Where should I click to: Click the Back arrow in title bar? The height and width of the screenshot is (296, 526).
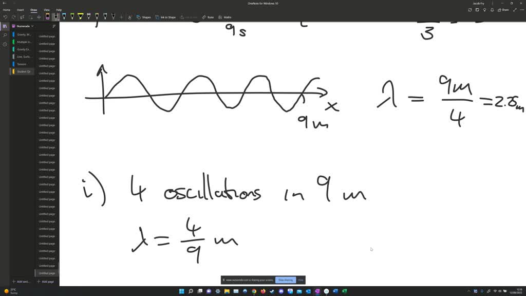tap(4, 3)
